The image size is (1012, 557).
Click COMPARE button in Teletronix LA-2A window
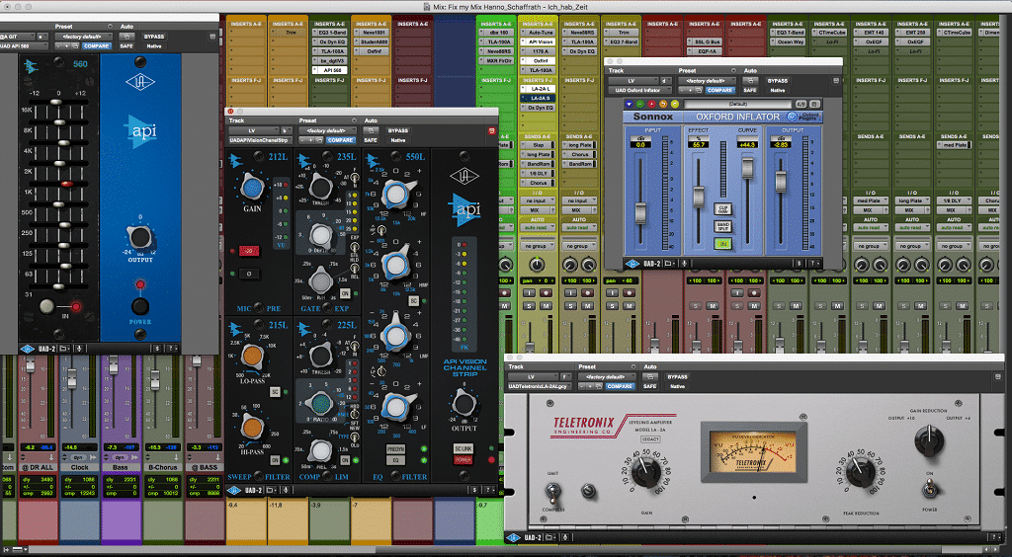[619, 386]
